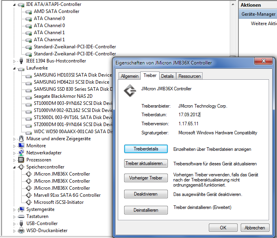Click the JMicron logo icon in dialog

click(x=130, y=91)
